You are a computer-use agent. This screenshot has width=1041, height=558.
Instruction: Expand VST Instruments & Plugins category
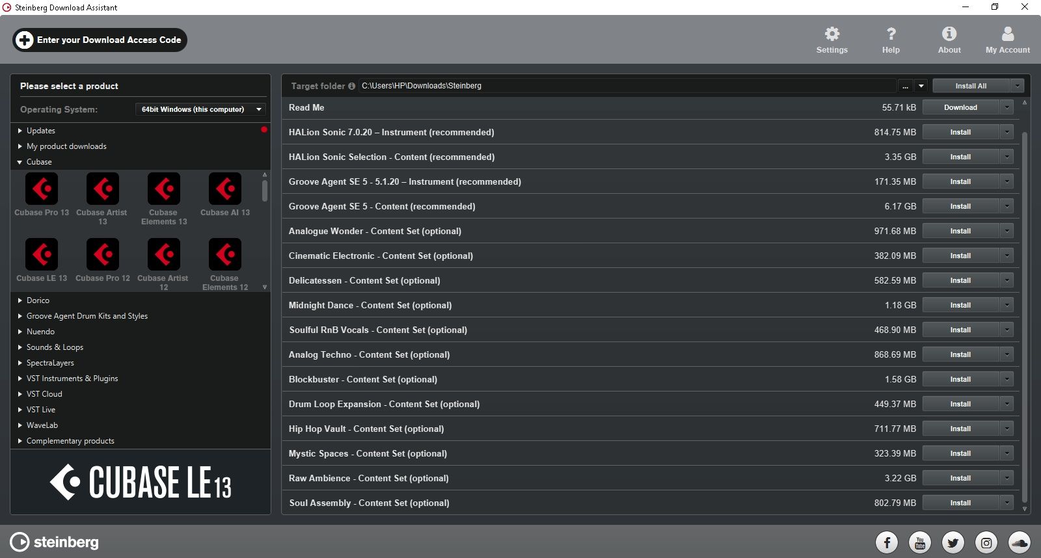point(20,379)
